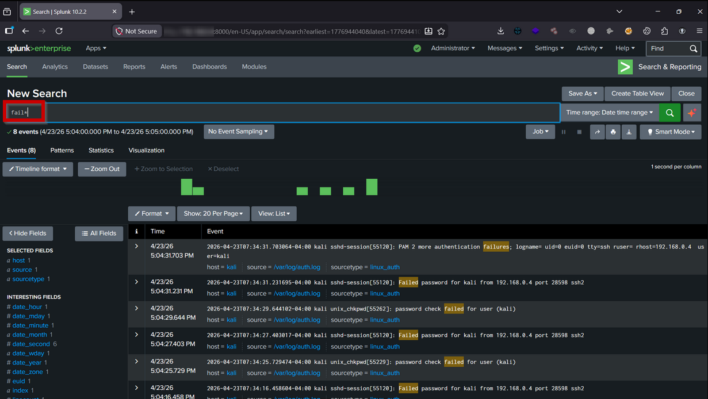708x399 pixels.
Task: Bookmark this page with the star icon
Action: 441,31
